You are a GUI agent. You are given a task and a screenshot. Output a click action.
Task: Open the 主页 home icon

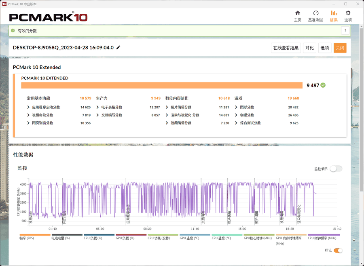[x=298, y=13]
